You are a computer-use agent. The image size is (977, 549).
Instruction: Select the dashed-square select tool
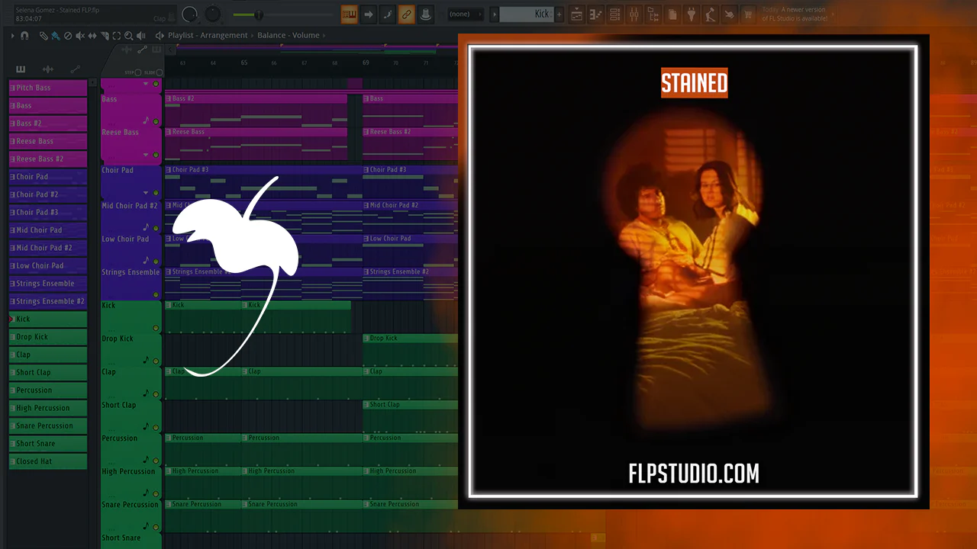click(x=117, y=36)
